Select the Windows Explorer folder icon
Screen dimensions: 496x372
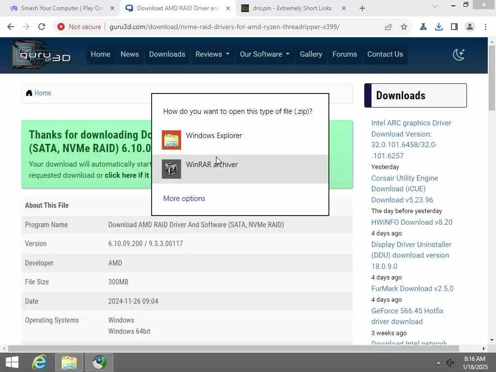pyautogui.click(x=171, y=140)
